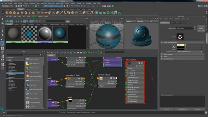Create a polygon pyramid from the shelf

tap(30, 13)
